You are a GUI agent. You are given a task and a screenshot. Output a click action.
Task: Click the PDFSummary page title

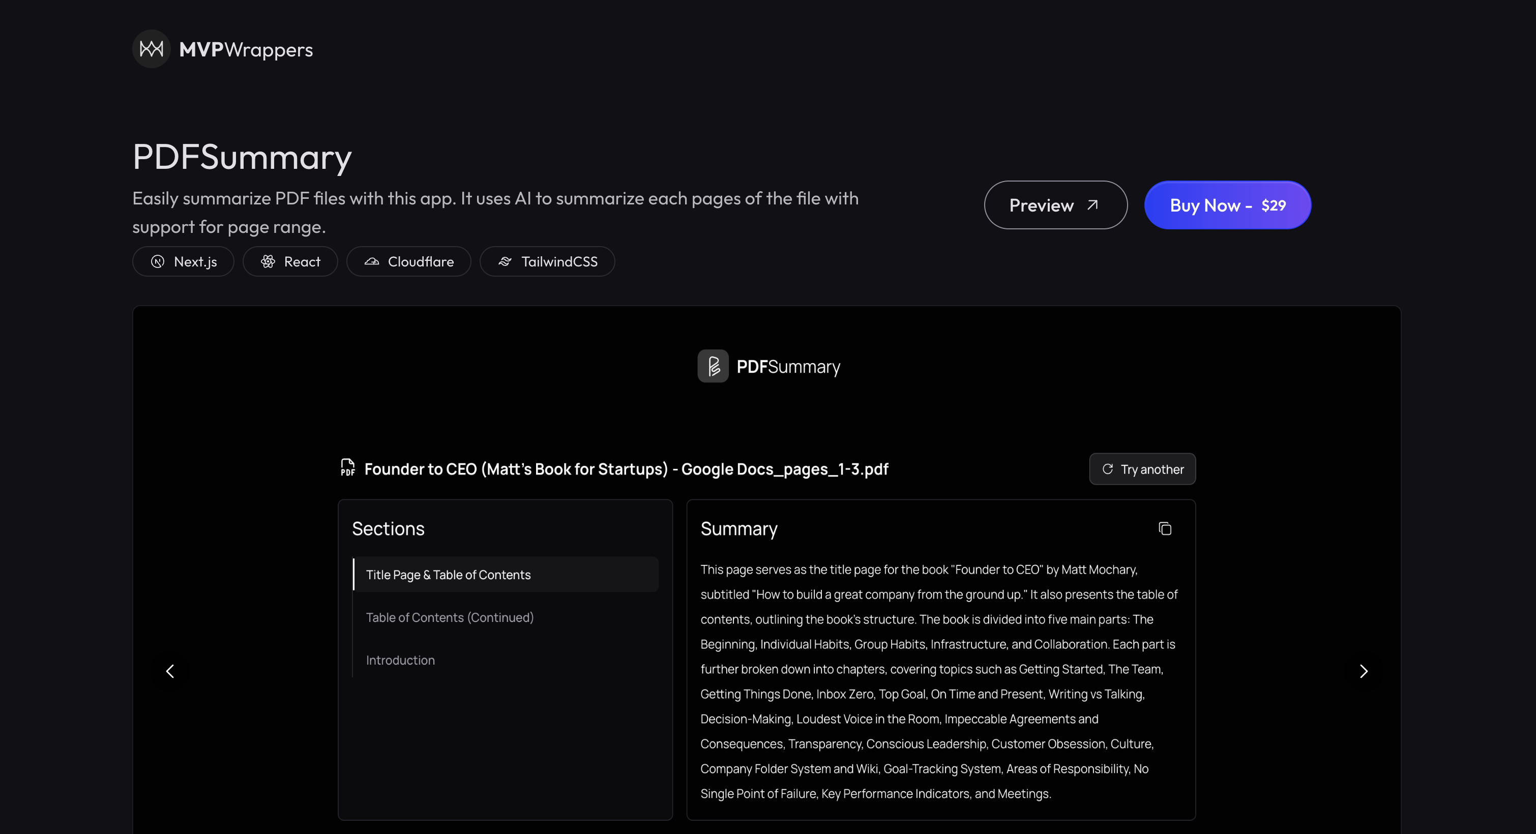point(242,157)
